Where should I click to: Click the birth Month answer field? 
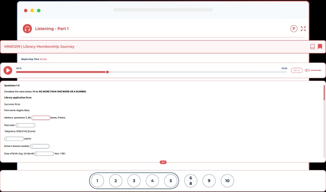click(44, 154)
